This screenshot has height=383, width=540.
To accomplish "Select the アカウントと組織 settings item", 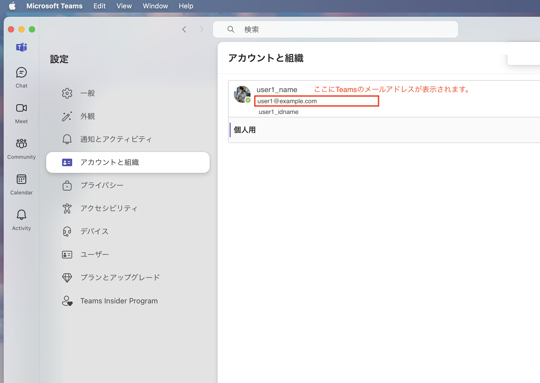I will pyautogui.click(x=128, y=162).
